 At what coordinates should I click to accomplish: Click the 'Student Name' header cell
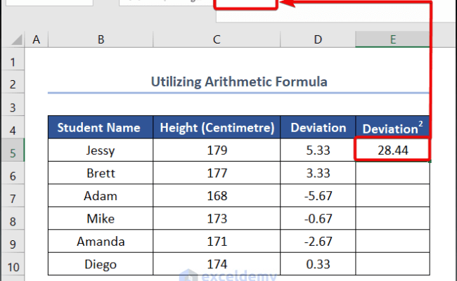coord(101,127)
